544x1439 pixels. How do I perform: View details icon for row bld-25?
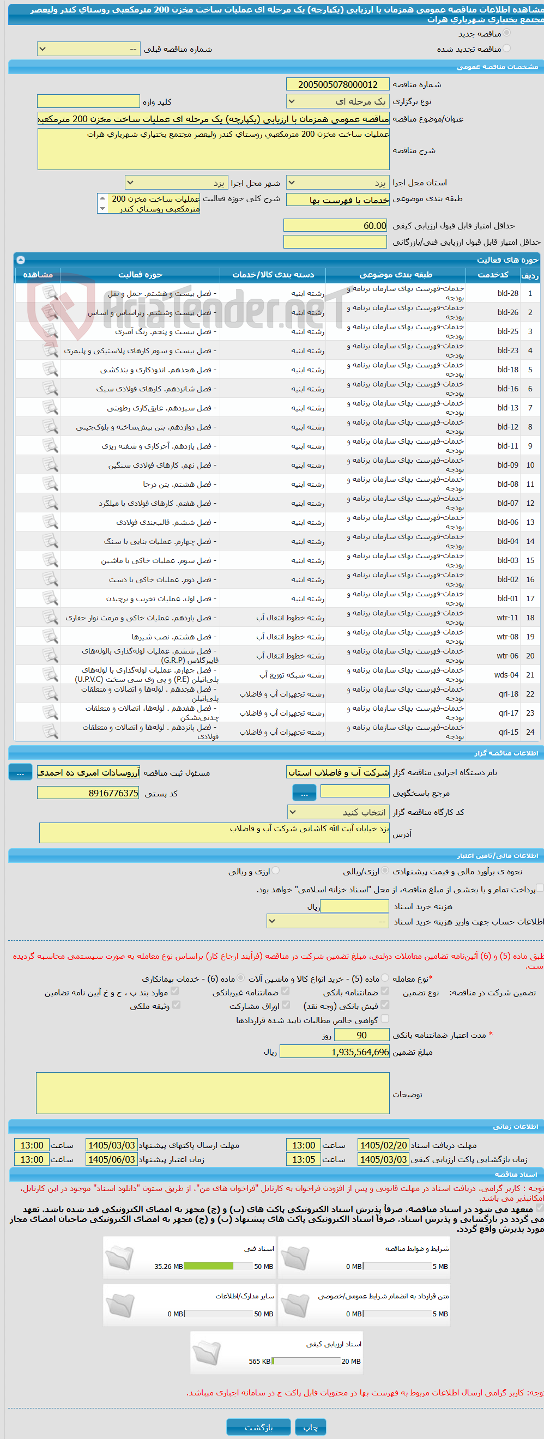point(50,331)
